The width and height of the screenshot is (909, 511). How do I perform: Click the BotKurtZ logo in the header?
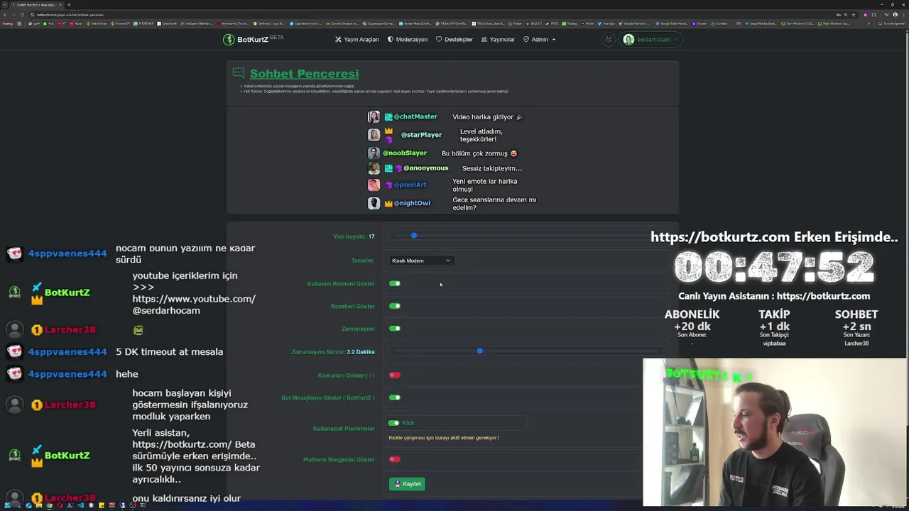click(253, 40)
